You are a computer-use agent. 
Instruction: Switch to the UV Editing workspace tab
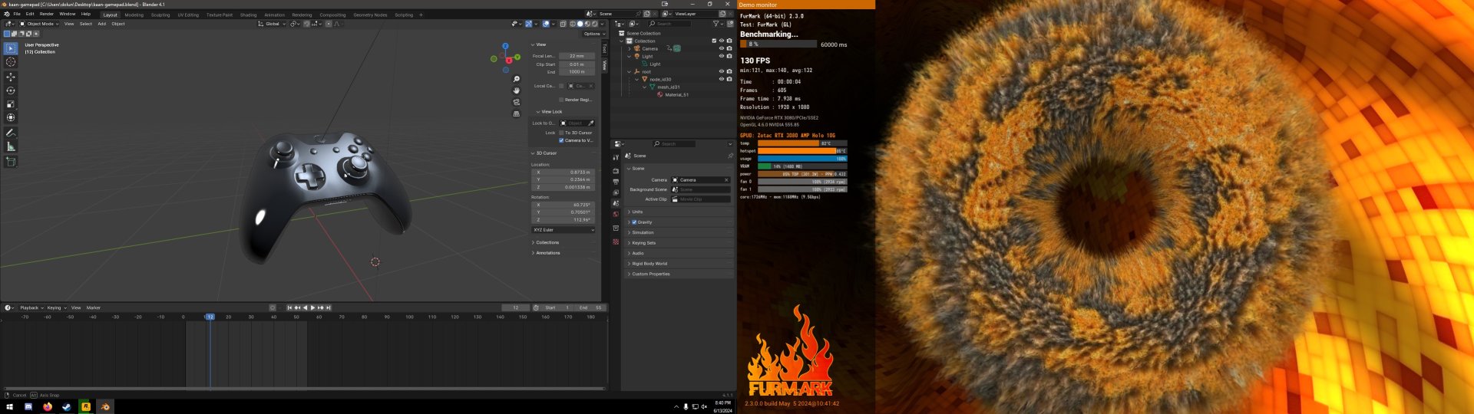(x=188, y=15)
